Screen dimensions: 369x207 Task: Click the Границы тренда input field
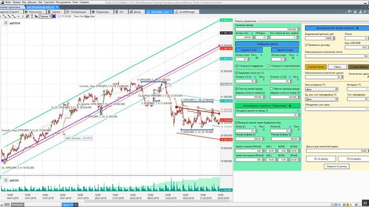point(268,29)
